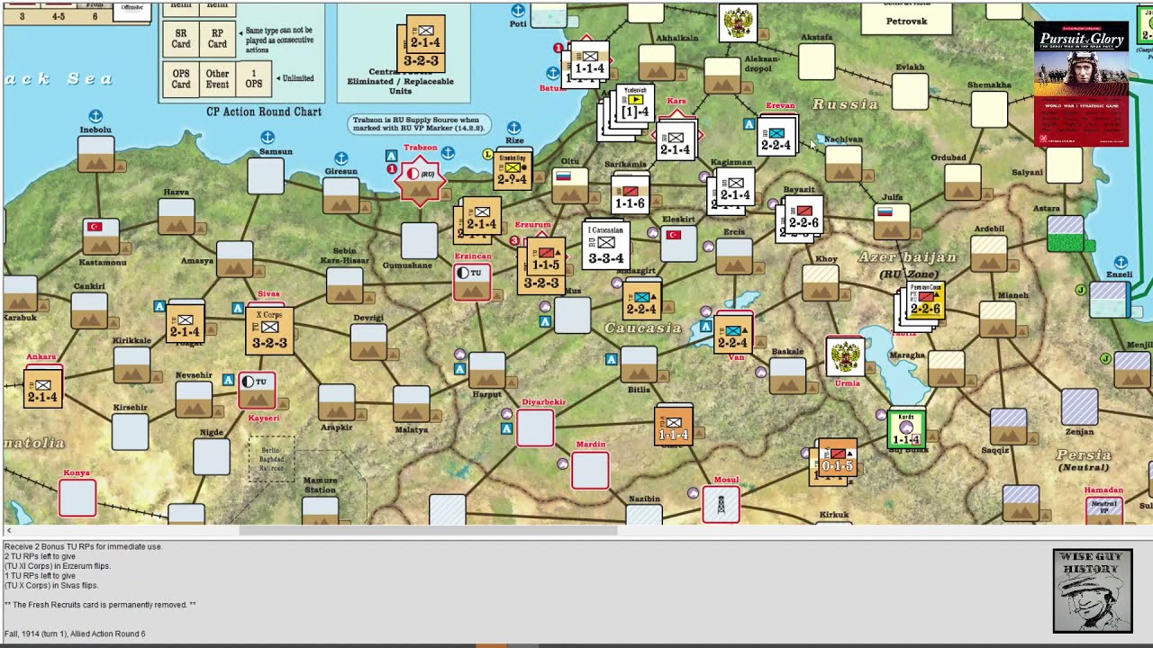Click the scrollbar left arrow below map
The width and height of the screenshot is (1153, 648).
[x=8, y=531]
